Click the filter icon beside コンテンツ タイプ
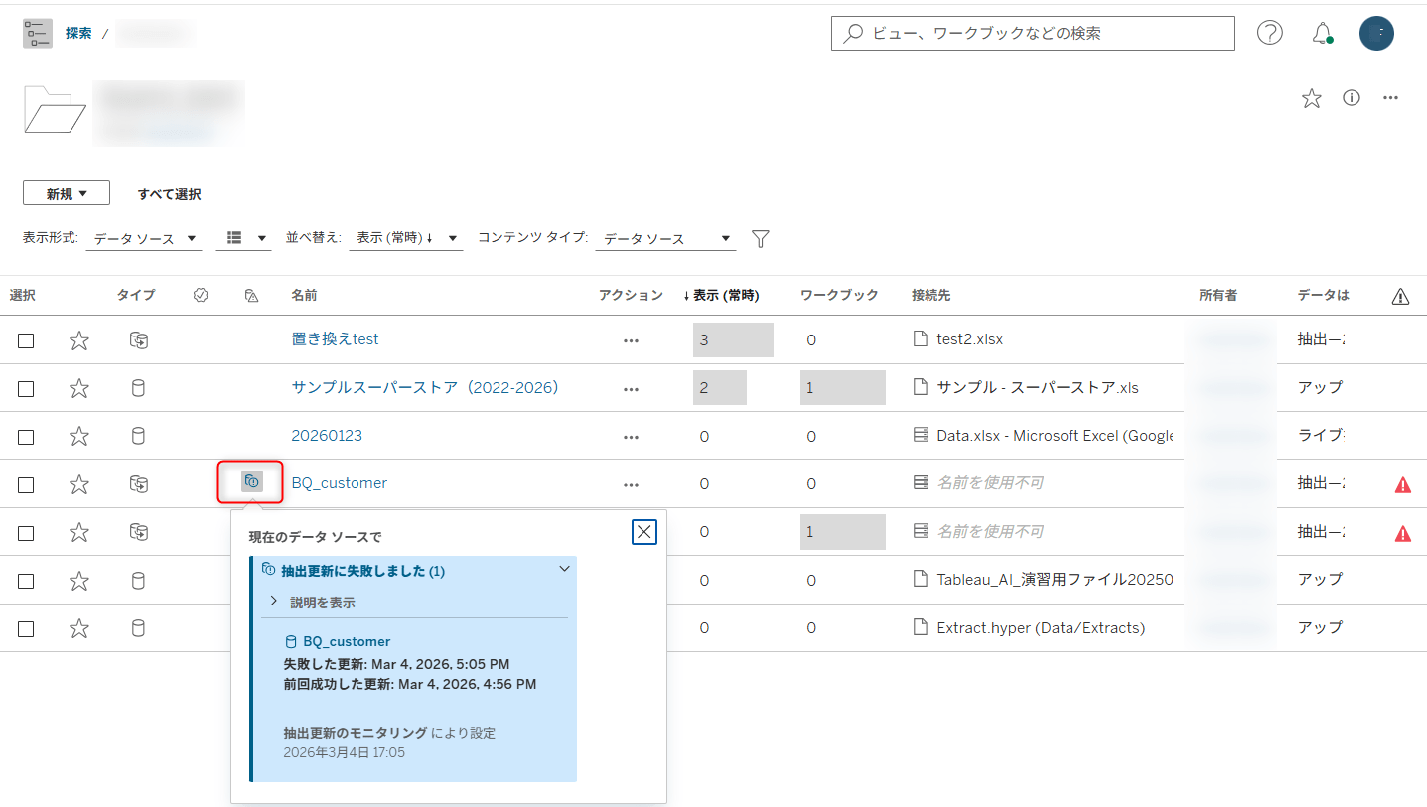Image resolution: width=1427 pixels, height=807 pixels. coord(760,238)
